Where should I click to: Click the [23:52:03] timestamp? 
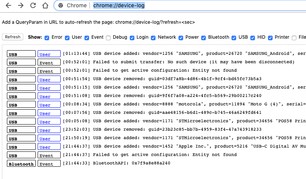(76, 129)
